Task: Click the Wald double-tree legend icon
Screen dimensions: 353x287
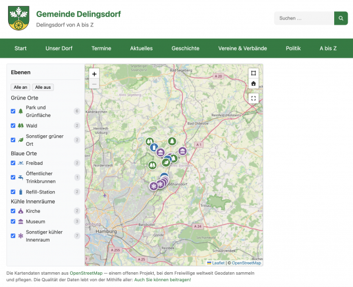Action: (x=21, y=126)
